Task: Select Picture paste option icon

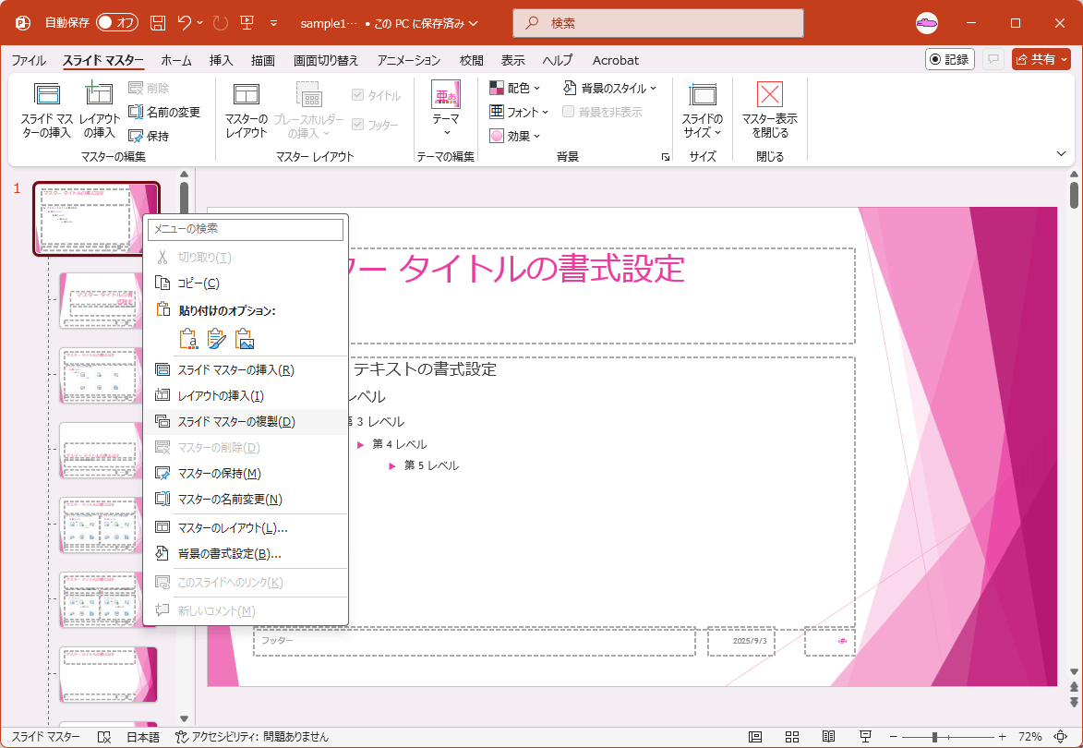Action: 245,339
